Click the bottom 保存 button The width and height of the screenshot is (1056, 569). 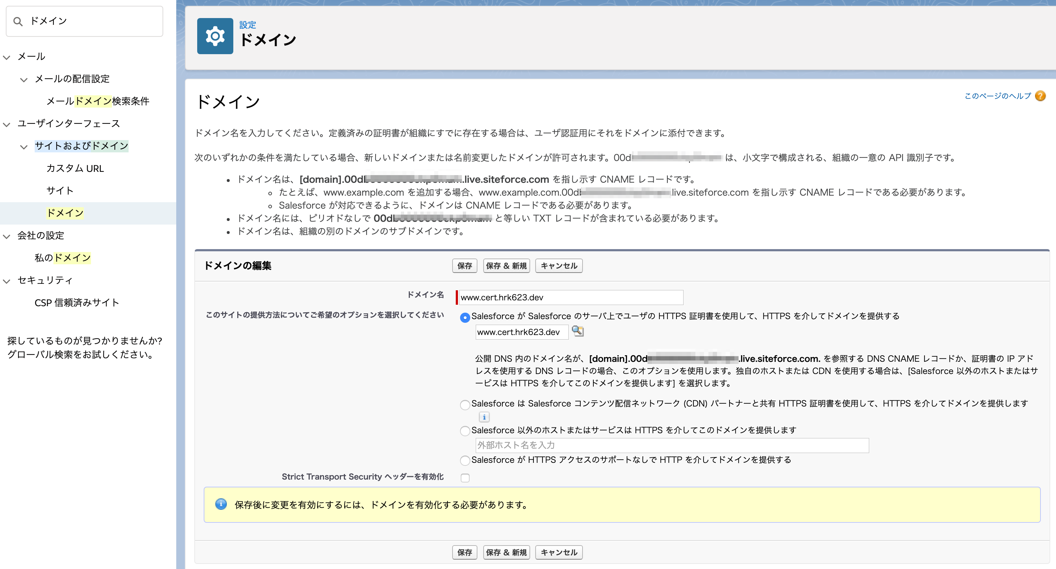point(464,552)
